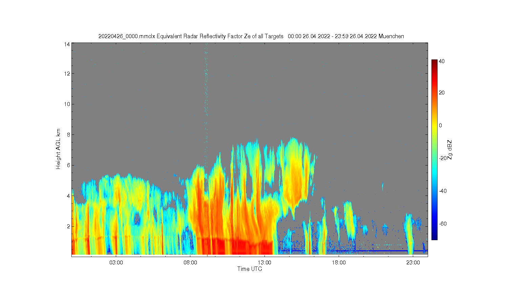Click the '-20' colorbar value label
The image size is (508, 304).
443,158
